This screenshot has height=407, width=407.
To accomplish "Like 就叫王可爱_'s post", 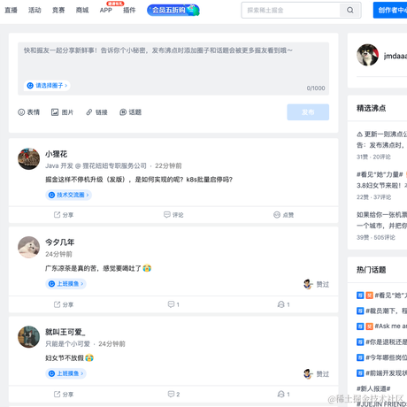I will 283,394.
